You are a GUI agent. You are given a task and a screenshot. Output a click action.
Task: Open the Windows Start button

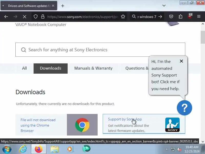coord(7,149)
